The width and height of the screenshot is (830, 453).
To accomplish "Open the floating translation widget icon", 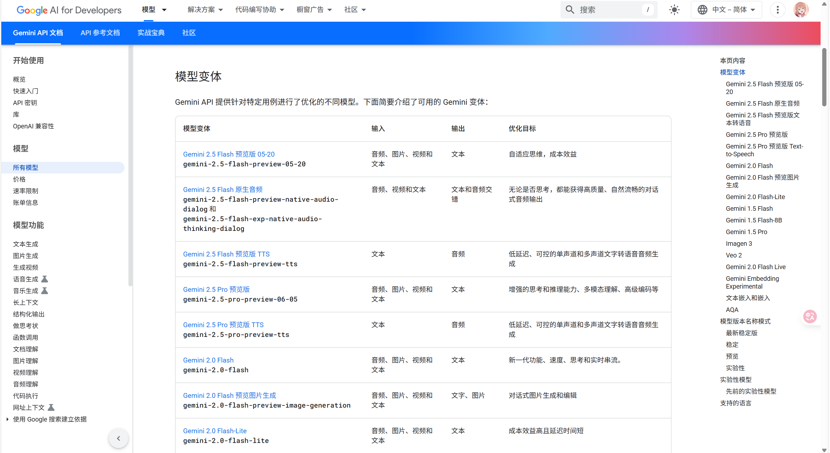I will coord(810,316).
